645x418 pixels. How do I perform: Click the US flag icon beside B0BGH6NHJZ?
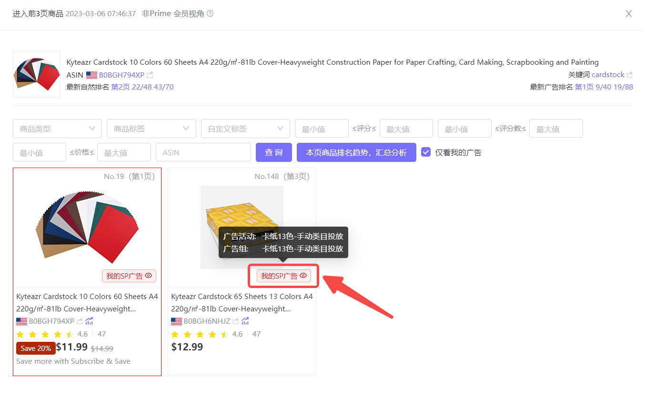(175, 321)
